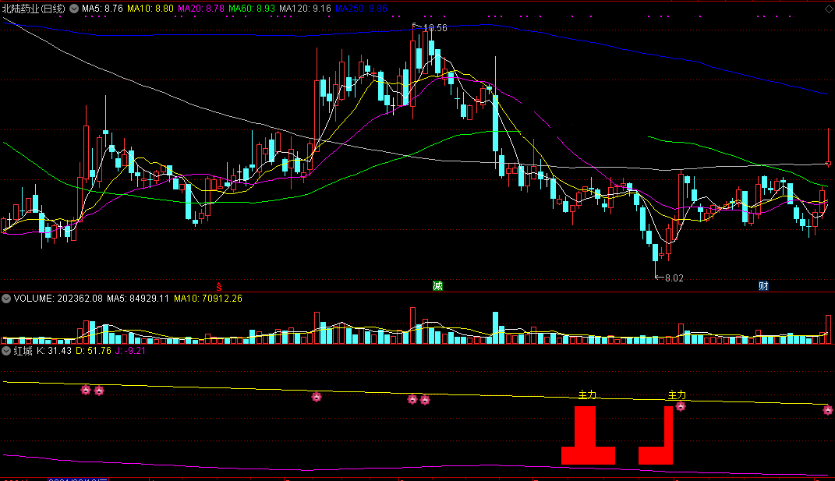Click the K: 31.43 value
835x481 pixels.
54,351
